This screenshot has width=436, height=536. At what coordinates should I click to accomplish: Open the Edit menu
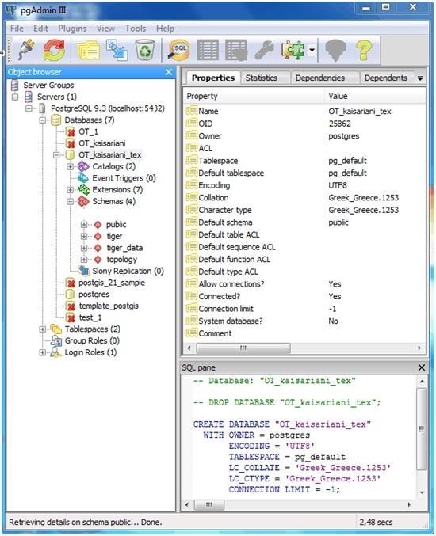click(x=40, y=29)
